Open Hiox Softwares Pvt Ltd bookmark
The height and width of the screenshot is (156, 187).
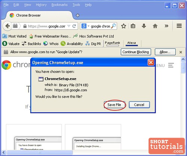[x=93, y=36]
